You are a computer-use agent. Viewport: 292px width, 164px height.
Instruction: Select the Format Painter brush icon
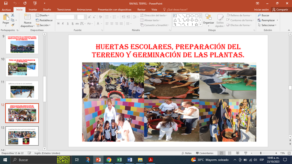point(13,25)
